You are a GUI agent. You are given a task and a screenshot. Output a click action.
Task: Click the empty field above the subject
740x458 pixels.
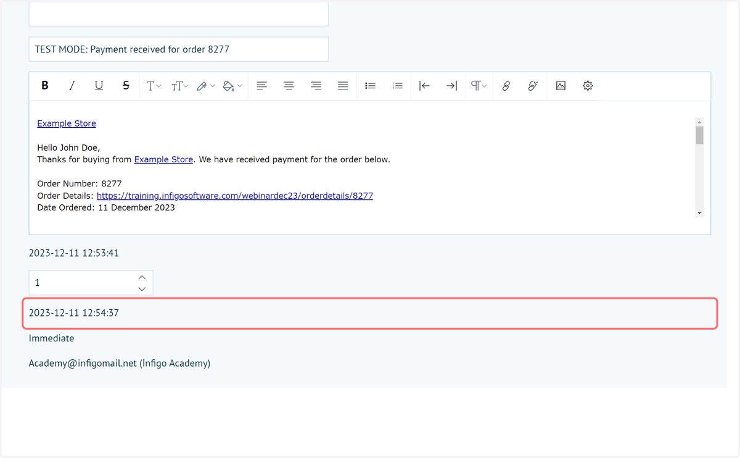(x=178, y=14)
